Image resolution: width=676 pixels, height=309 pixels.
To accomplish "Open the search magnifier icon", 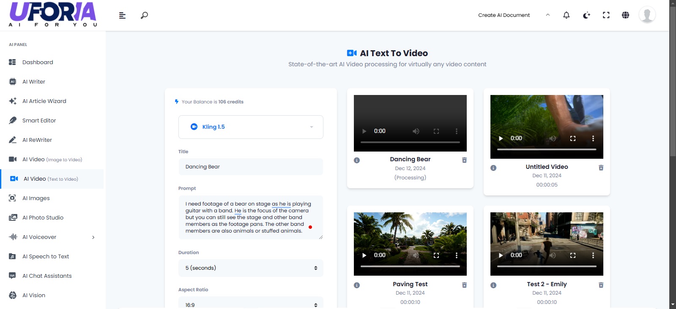I will pos(144,15).
